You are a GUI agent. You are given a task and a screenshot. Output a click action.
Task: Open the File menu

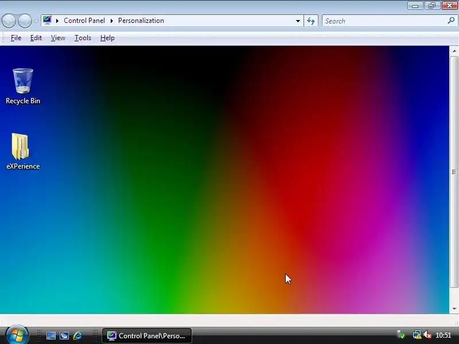click(16, 38)
